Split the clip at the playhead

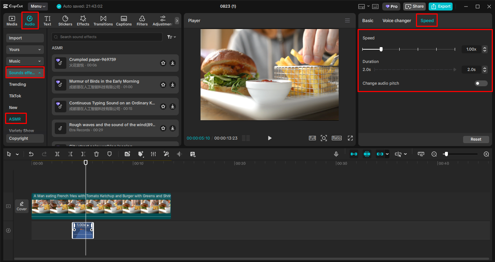(57, 154)
